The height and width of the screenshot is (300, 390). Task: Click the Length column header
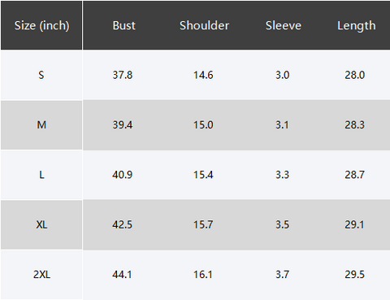357,26
